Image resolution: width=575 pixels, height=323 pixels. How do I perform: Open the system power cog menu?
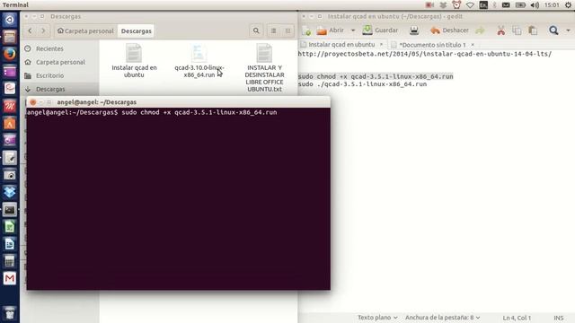(568, 5)
